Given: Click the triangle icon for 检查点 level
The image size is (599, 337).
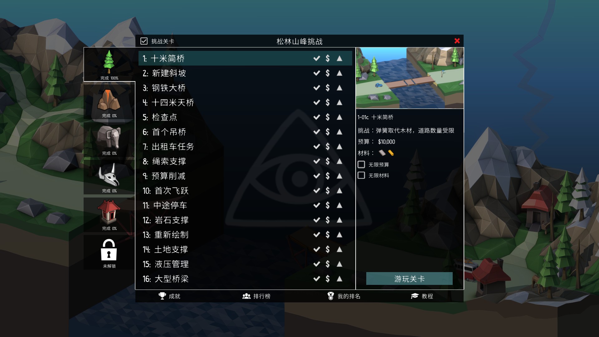Looking at the screenshot, I should pyautogui.click(x=339, y=117).
